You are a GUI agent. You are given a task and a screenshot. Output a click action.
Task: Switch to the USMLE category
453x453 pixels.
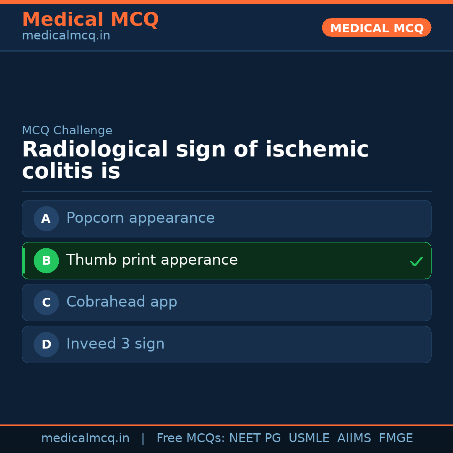pos(309,438)
